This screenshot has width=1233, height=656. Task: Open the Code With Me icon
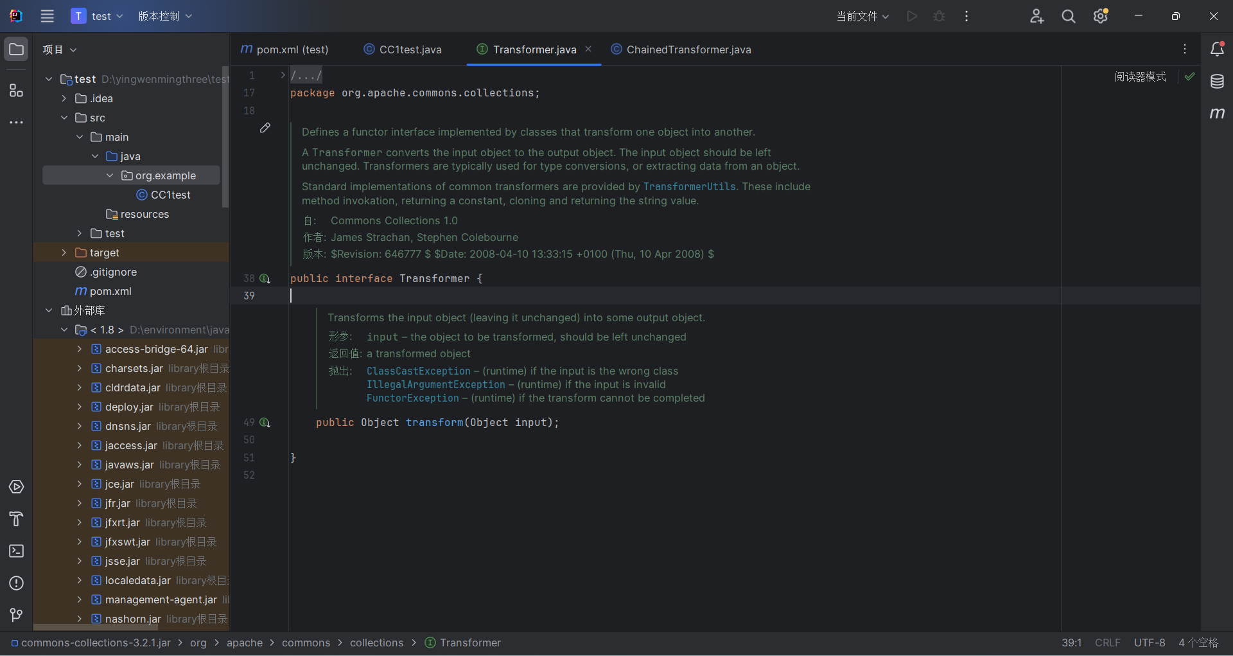pos(1036,16)
